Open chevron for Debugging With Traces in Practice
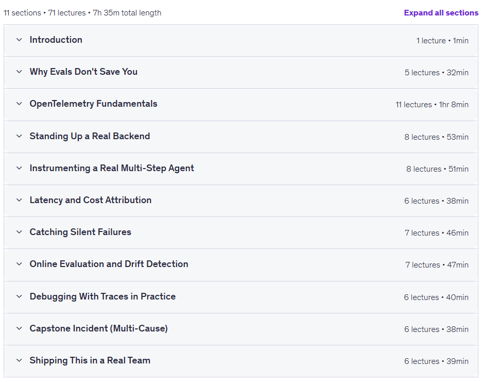 (19, 296)
